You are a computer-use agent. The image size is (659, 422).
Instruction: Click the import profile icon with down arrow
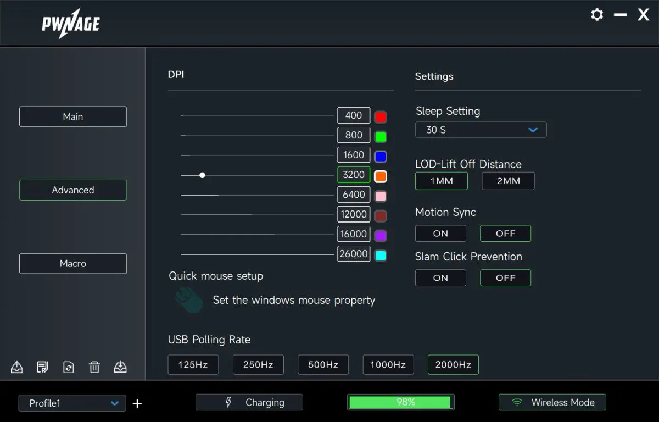tap(120, 367)
